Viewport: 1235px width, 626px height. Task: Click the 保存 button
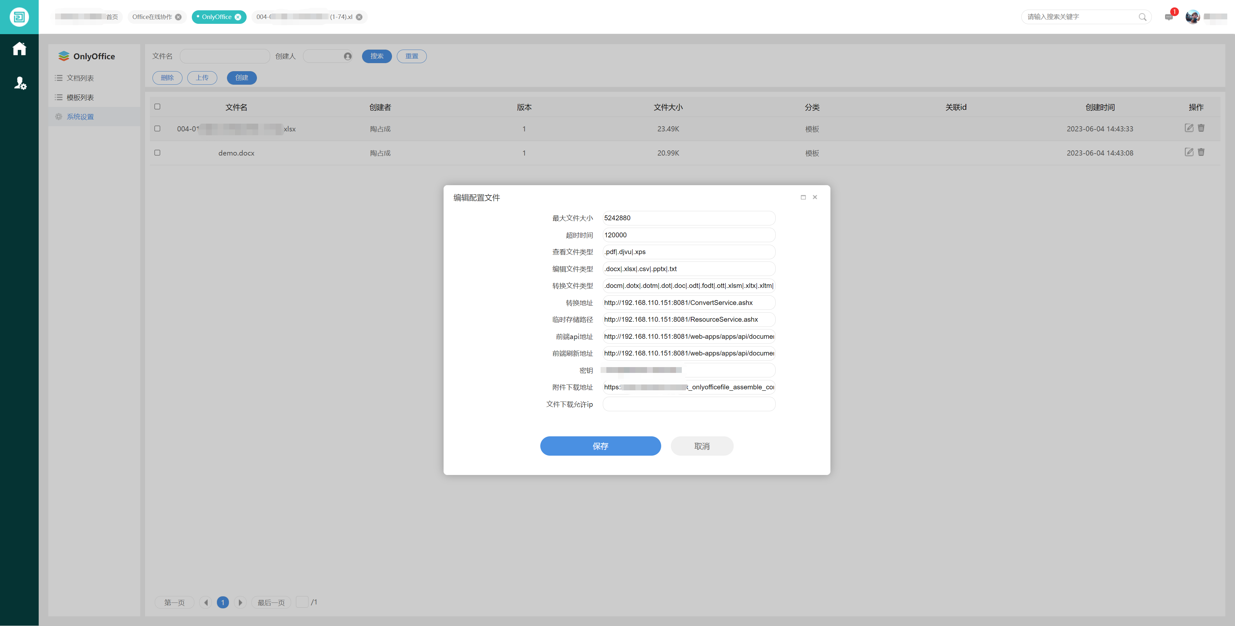tap(600, 446)
